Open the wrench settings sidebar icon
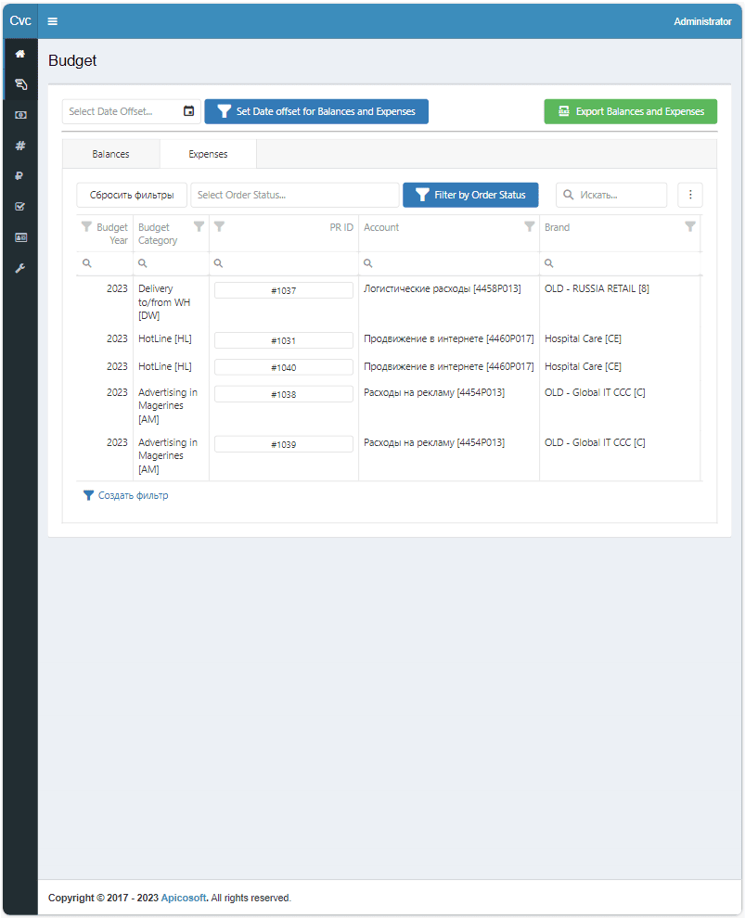This screenshot has width=745, height=918. click(20, 268)
